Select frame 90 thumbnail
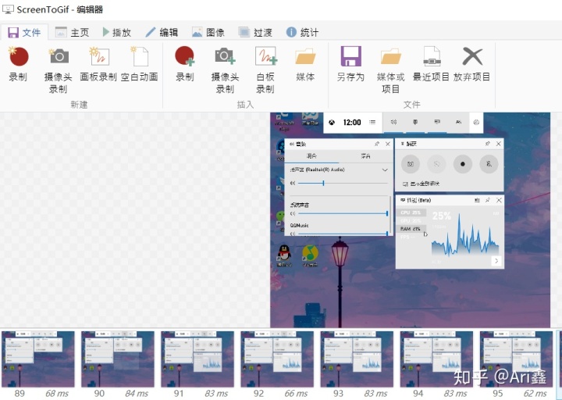This screenshot has width=562, height=400. tap(118, 359)
